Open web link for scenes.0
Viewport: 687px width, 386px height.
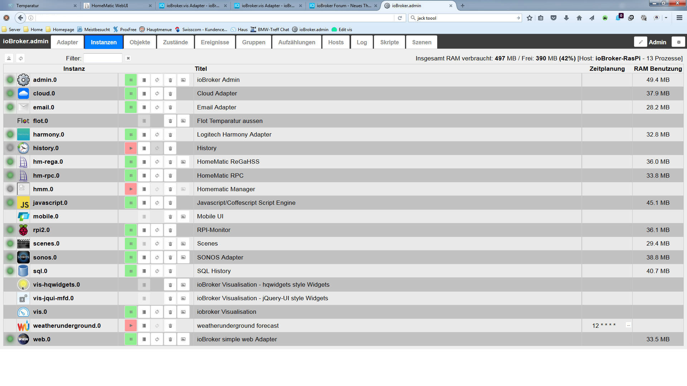pyautogui.click(x=183, y=244)
